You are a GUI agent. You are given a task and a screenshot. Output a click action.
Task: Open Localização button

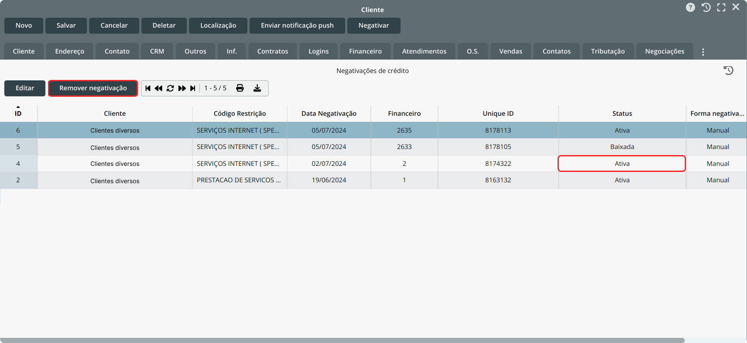pos(218,25)
